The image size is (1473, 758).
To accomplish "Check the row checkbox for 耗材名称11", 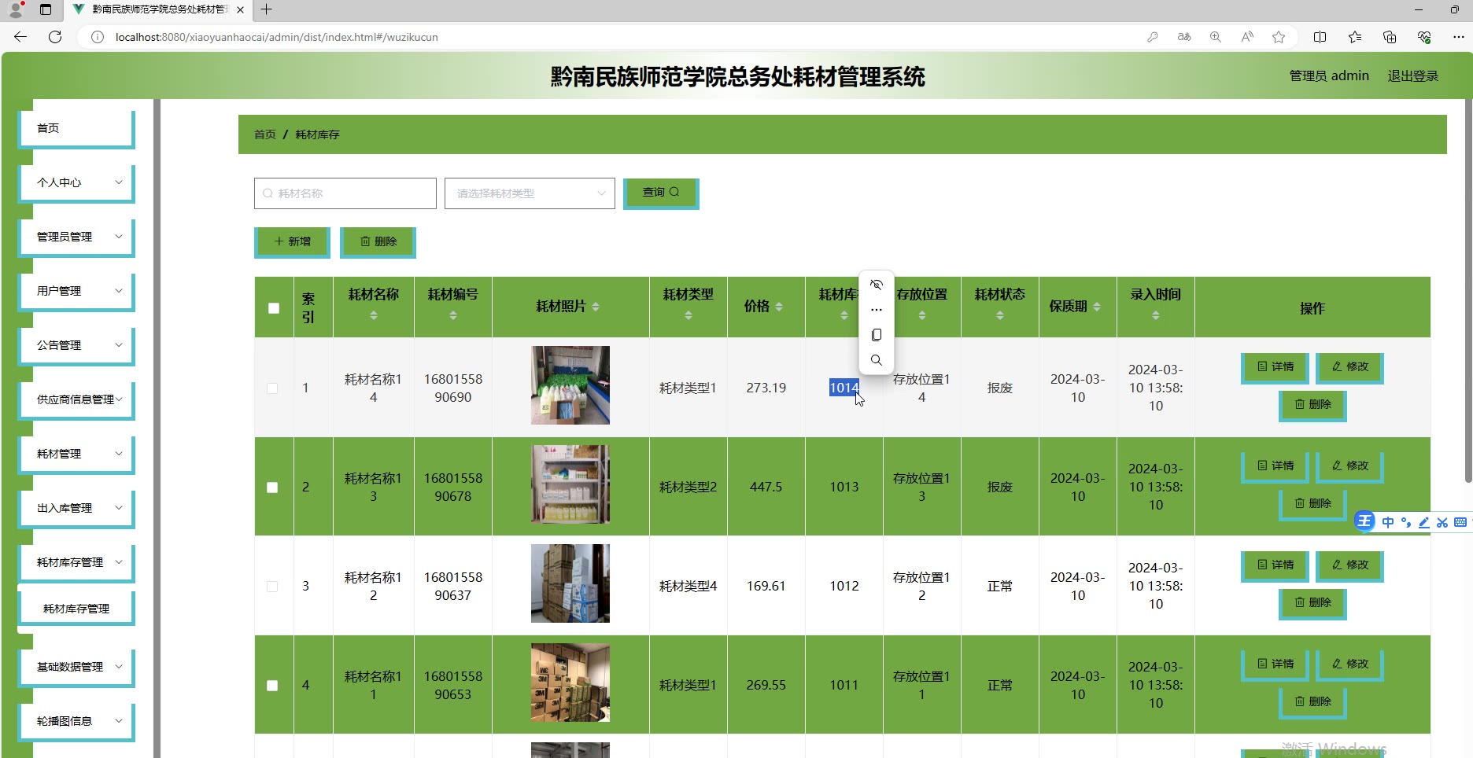I will pyautogui.click(x=272, y=686).
